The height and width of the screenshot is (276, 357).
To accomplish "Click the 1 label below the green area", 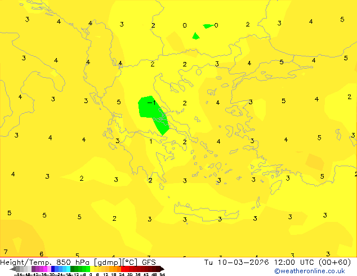I will pos(151,141).
